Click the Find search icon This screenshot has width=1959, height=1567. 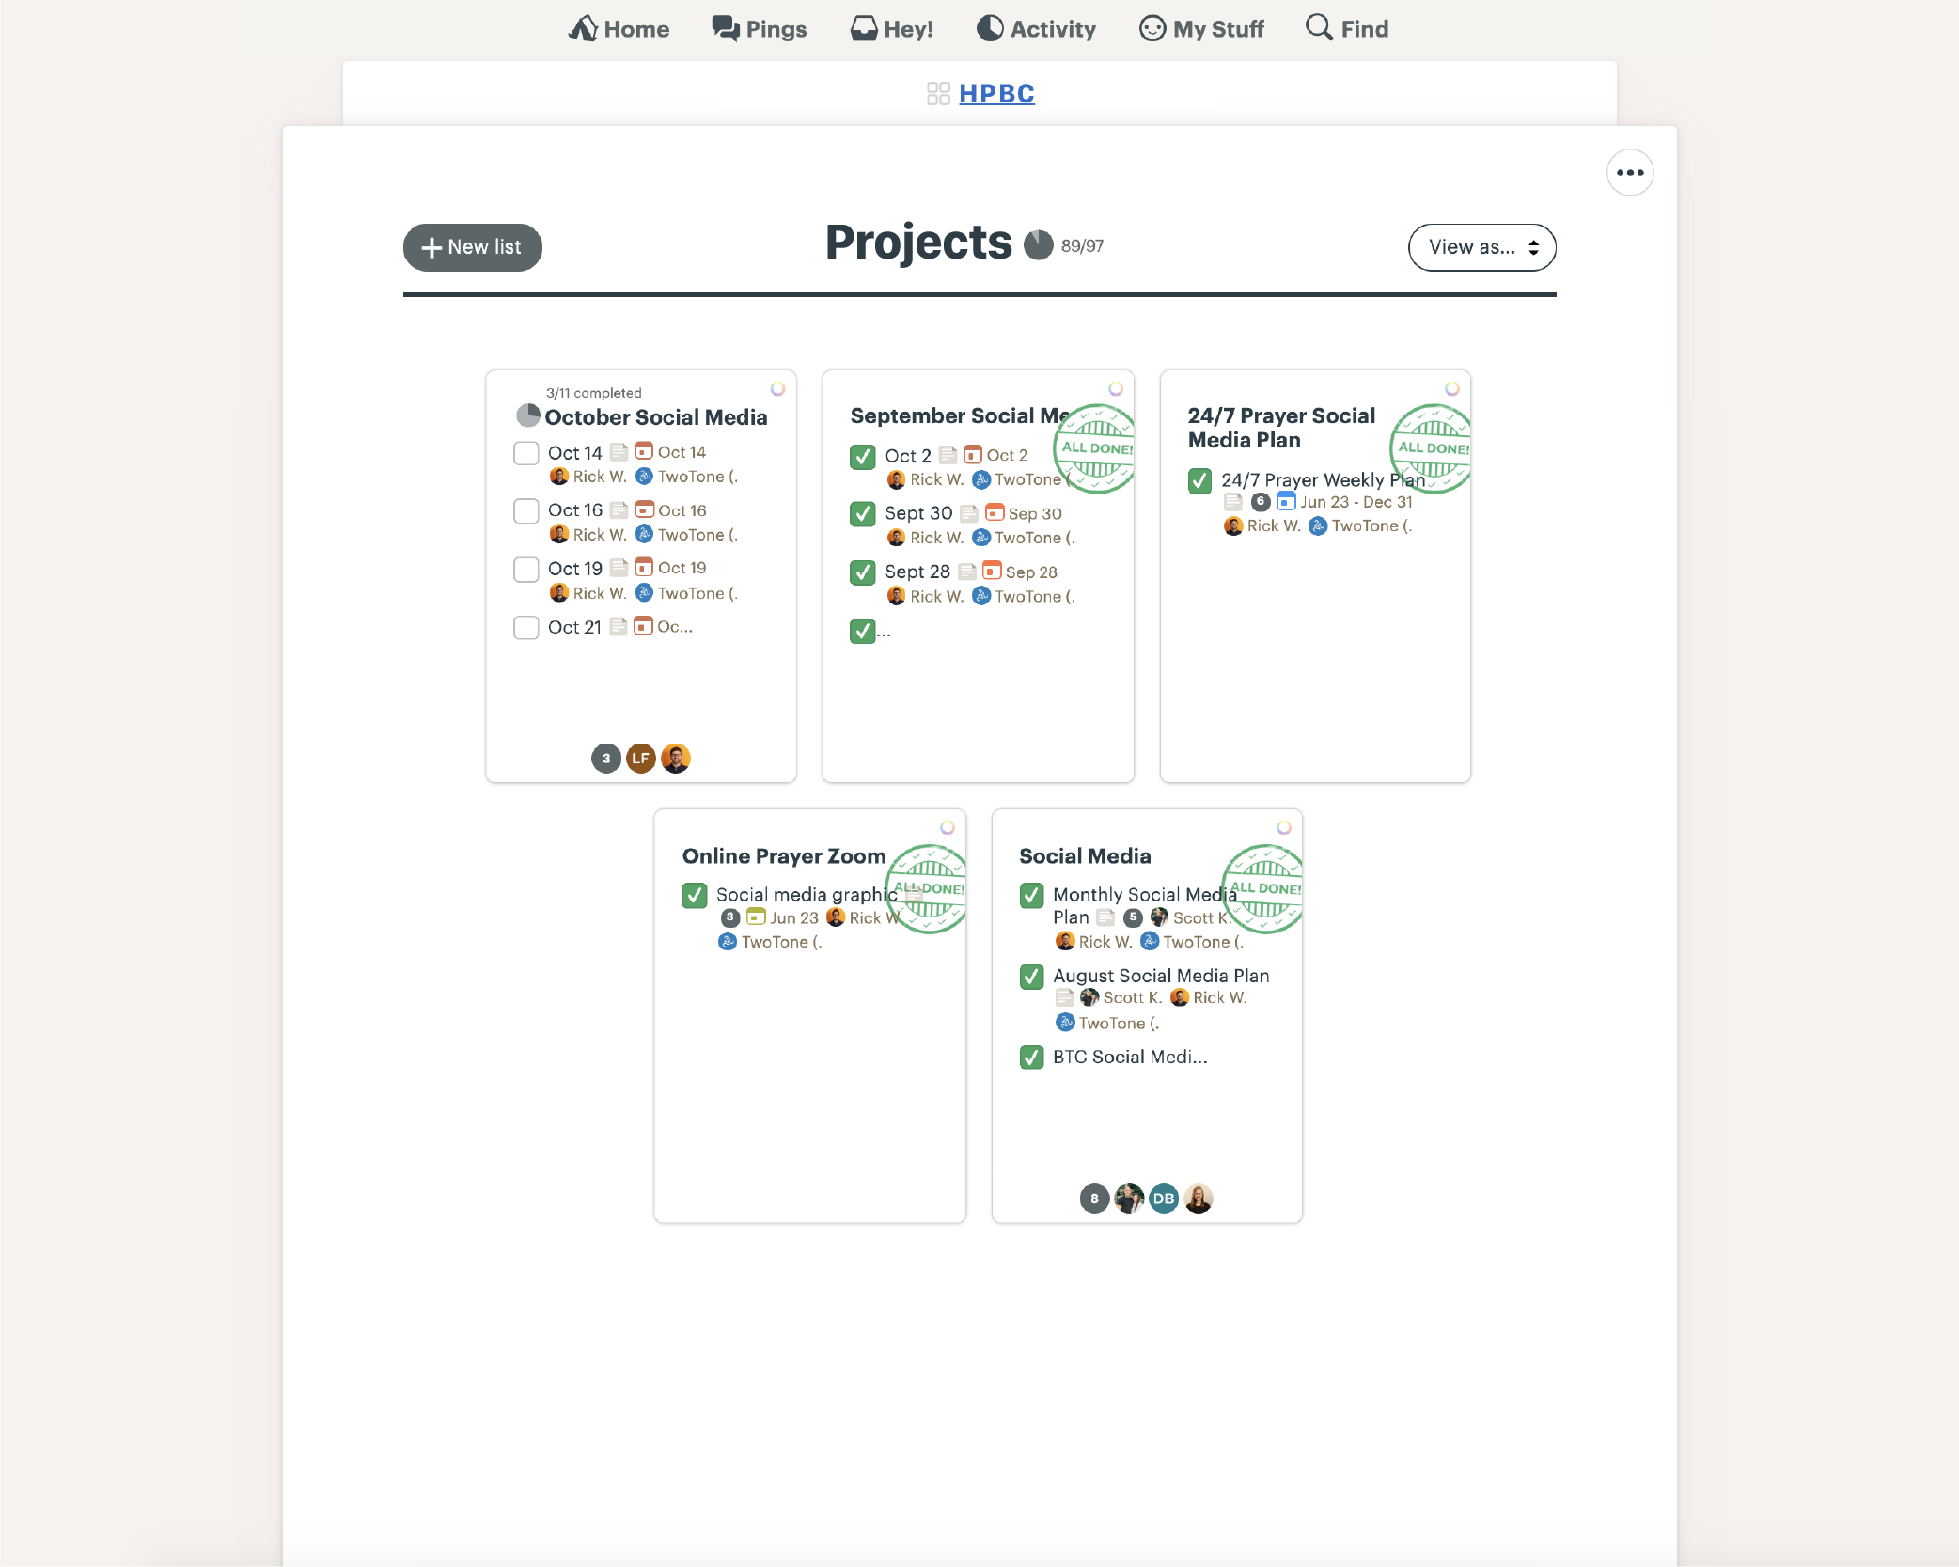click(x=1318, y=27)
